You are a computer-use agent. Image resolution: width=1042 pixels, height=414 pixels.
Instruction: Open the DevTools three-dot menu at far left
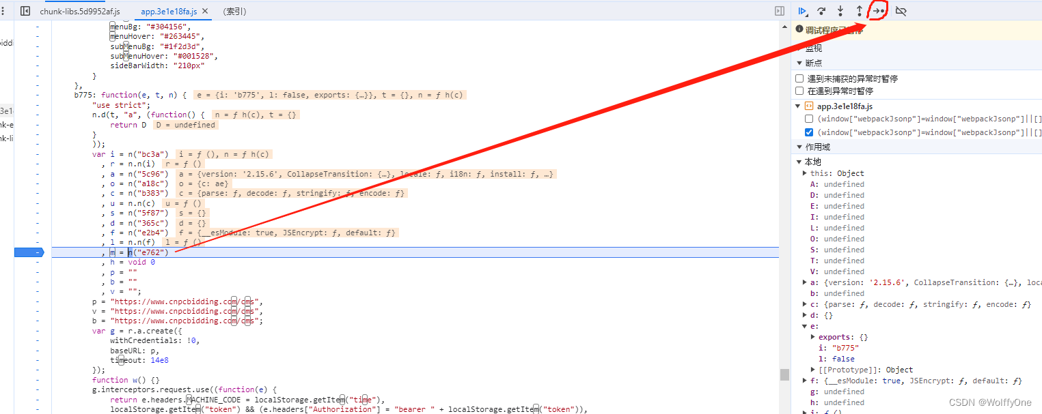[3, 11]
